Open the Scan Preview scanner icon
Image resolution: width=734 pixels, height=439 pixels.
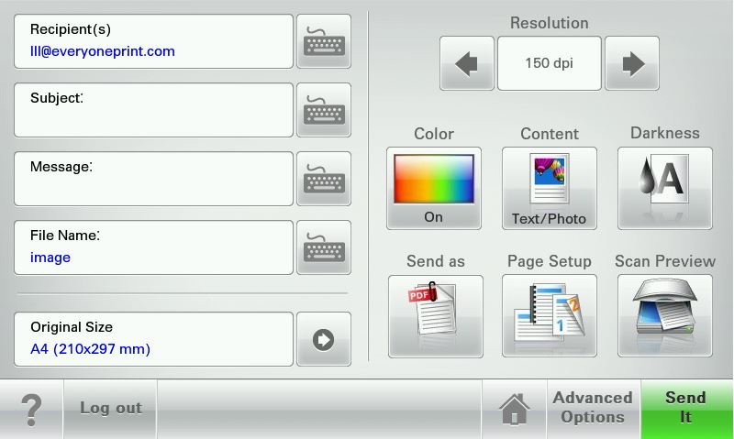664,315
